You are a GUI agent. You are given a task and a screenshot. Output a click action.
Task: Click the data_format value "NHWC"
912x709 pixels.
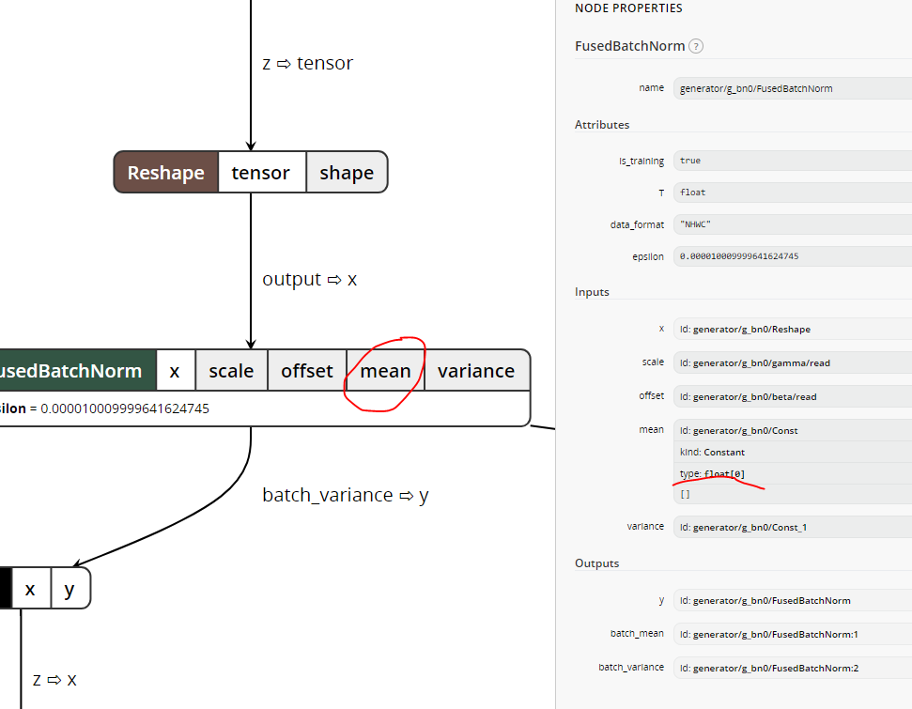(x=792, y=224)
